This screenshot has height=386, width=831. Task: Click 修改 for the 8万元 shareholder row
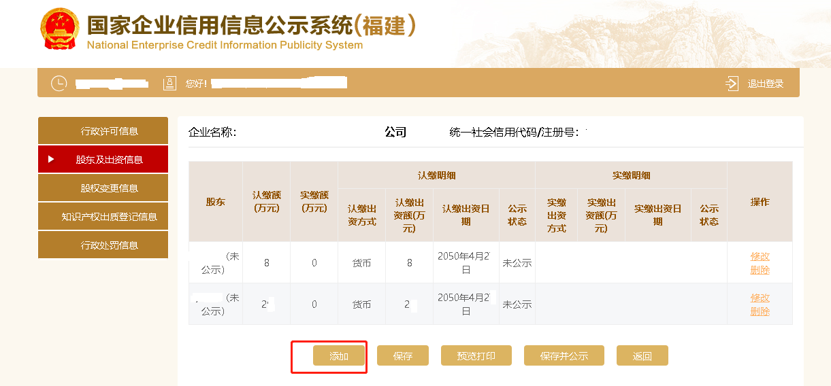coord(760,256)
